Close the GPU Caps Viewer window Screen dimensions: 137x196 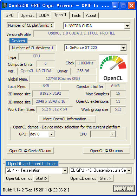point(131,6)
